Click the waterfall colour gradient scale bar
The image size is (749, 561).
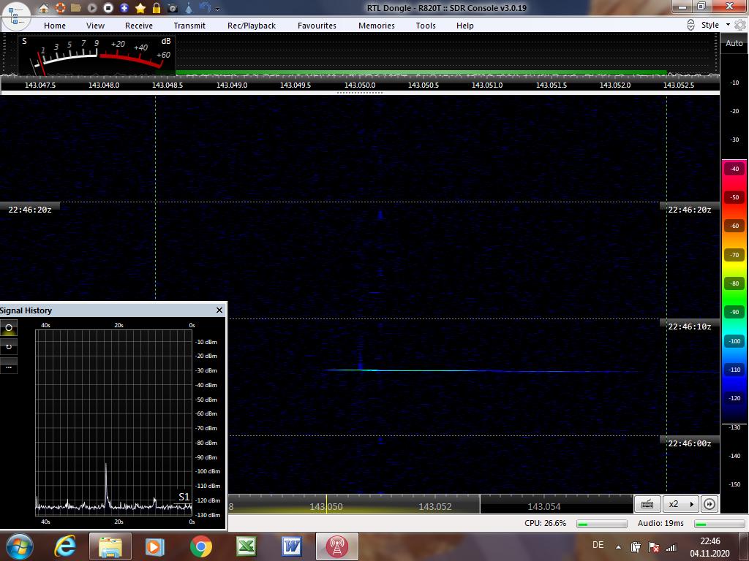pos(734,292)
